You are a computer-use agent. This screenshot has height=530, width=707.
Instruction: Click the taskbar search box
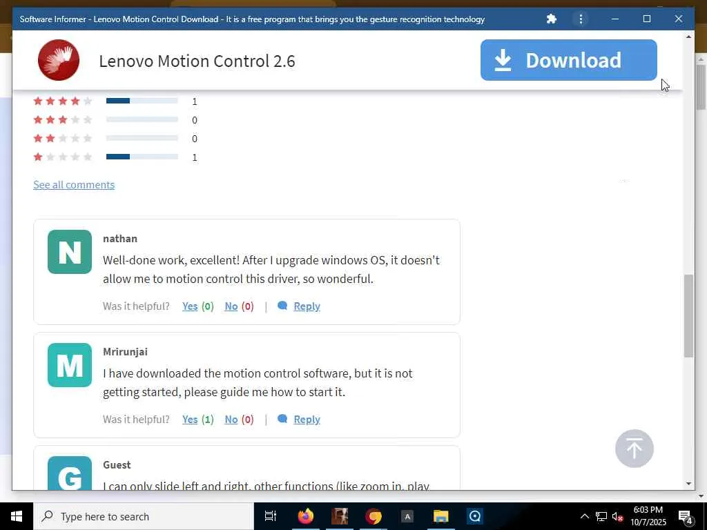click(144, 516)
